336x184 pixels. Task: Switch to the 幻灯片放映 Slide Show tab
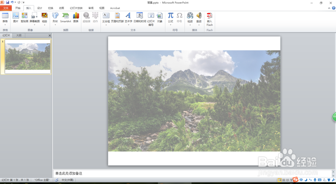(x=76, y=8)
